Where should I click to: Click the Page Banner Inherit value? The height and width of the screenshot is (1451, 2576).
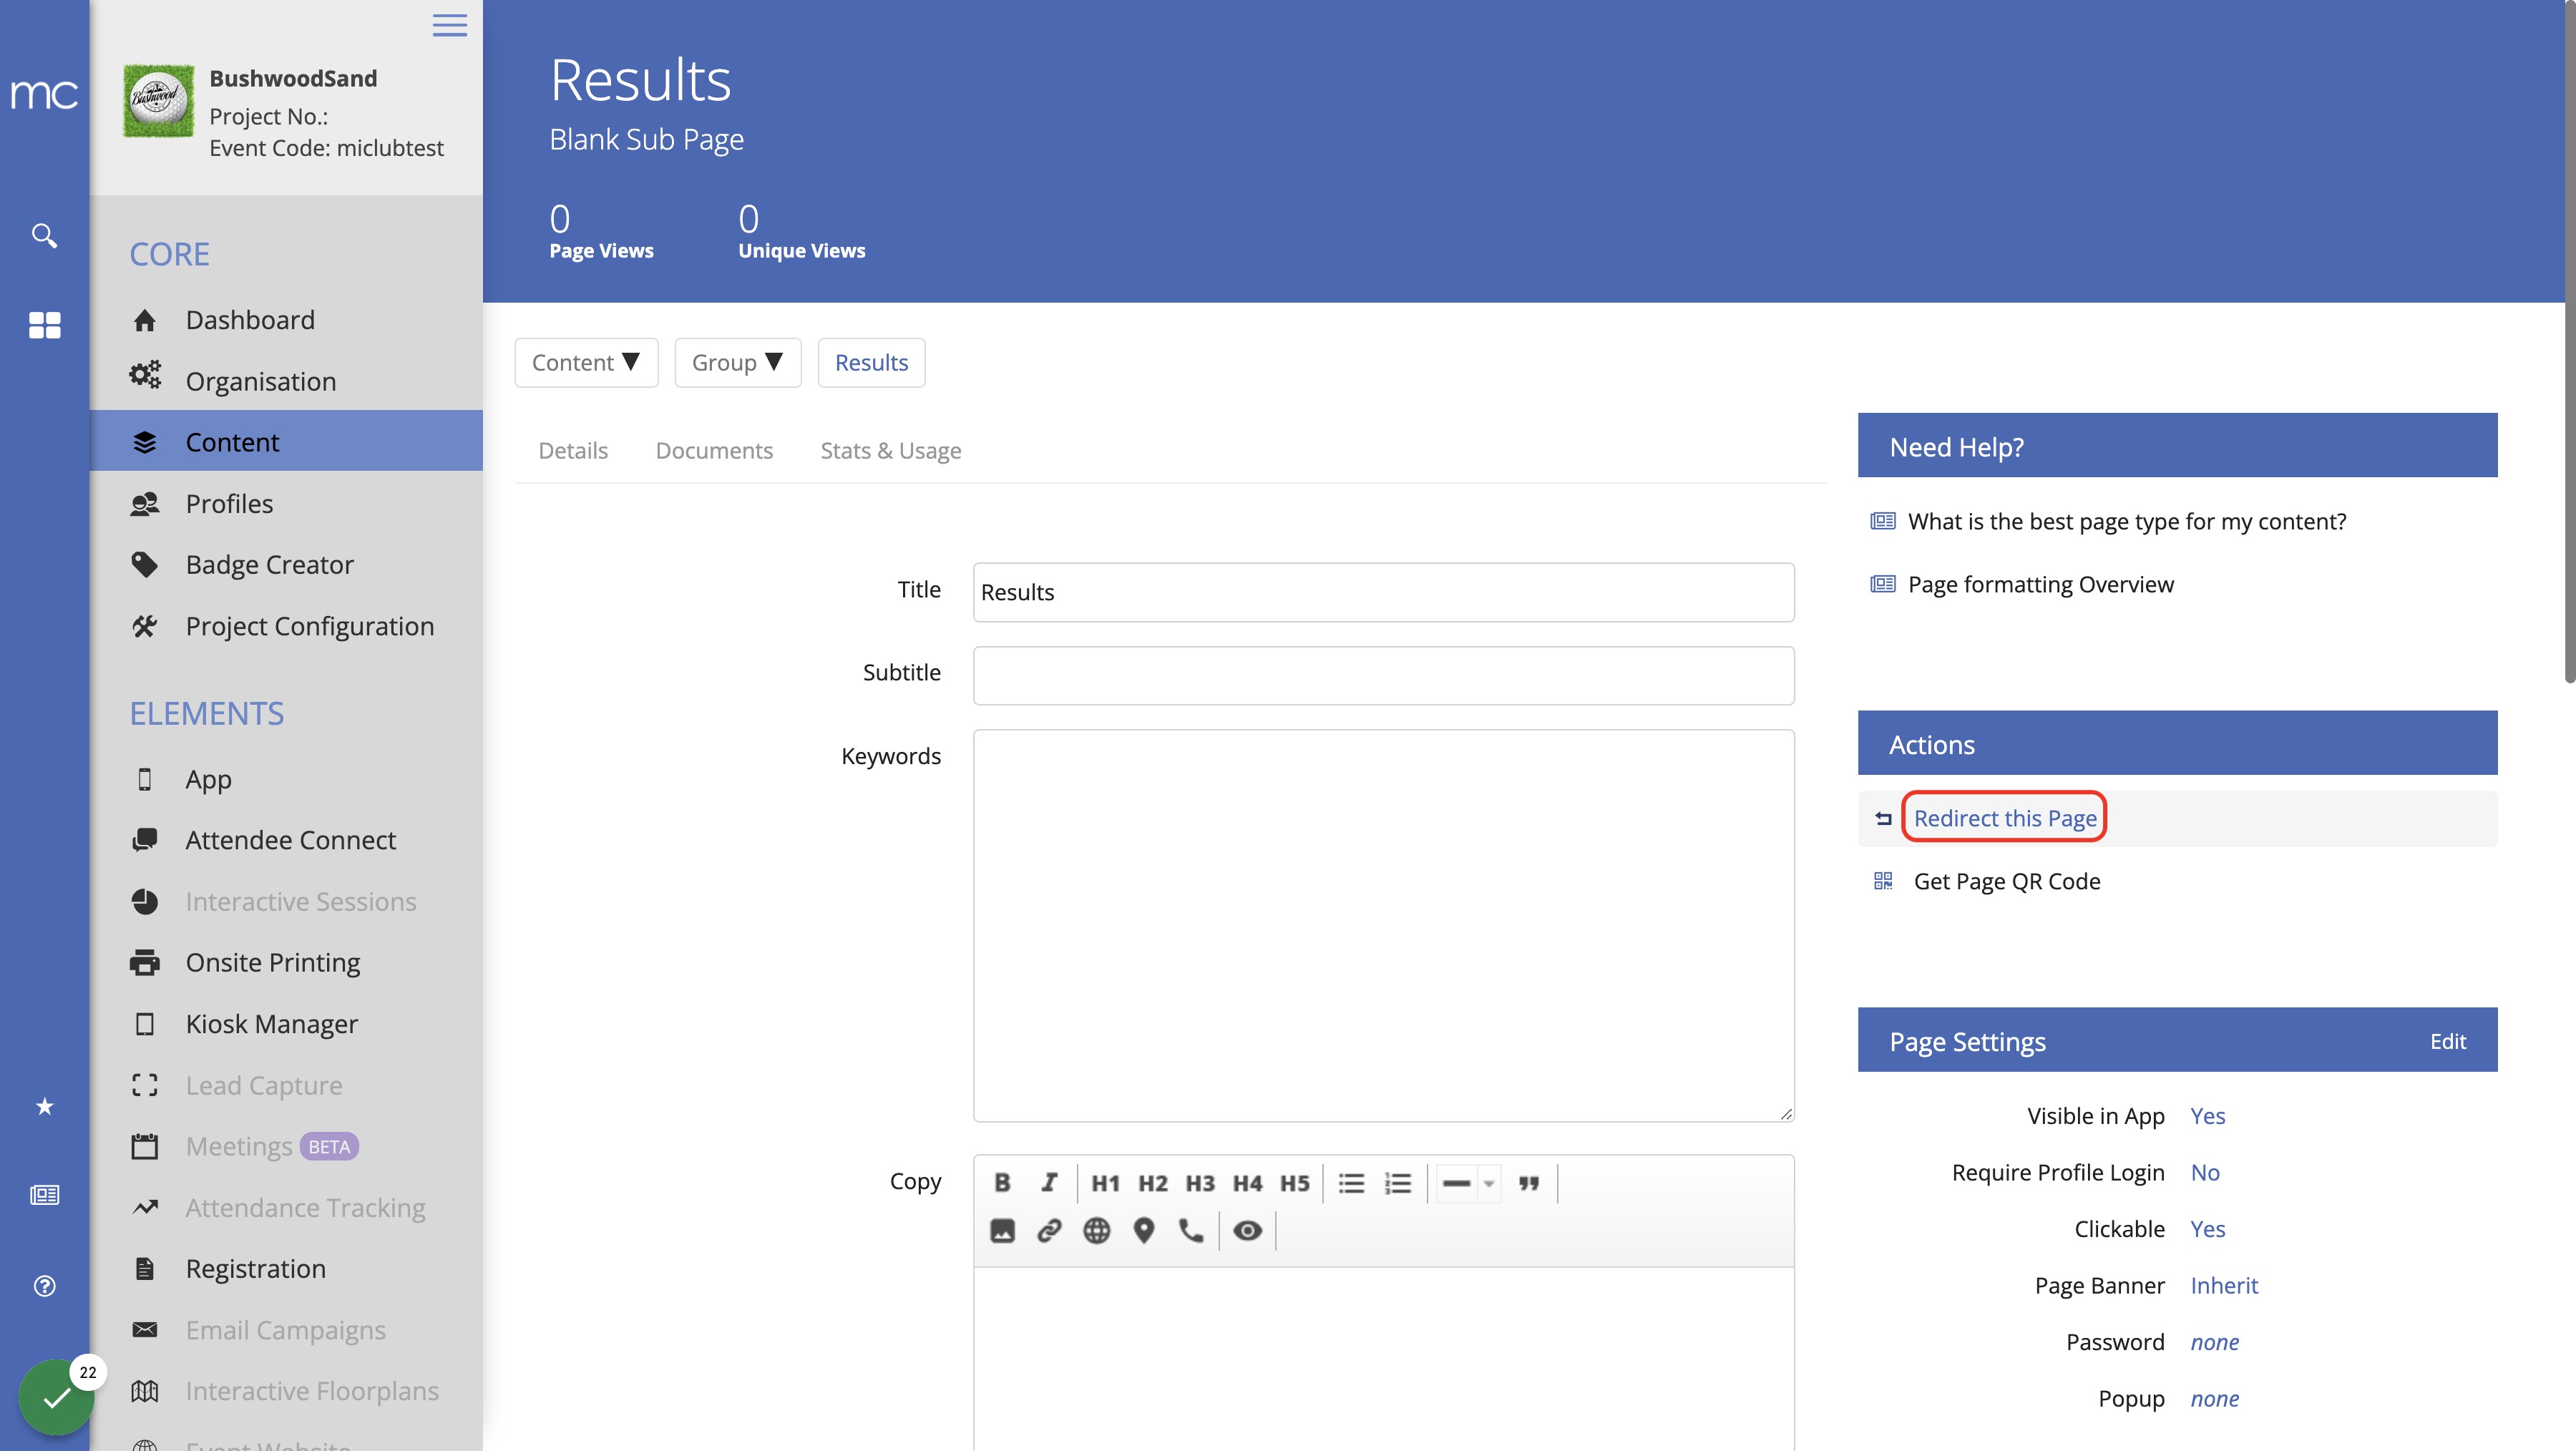click(x=2224, y=1285)
